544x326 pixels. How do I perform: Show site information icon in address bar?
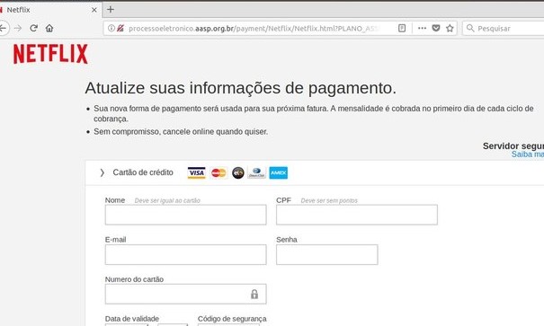click(x=111, y=28)
